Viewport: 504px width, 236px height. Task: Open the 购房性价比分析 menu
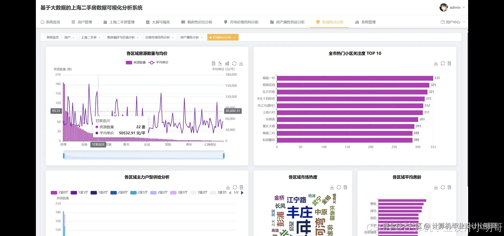pyautogui.click(x=197, y=22)
